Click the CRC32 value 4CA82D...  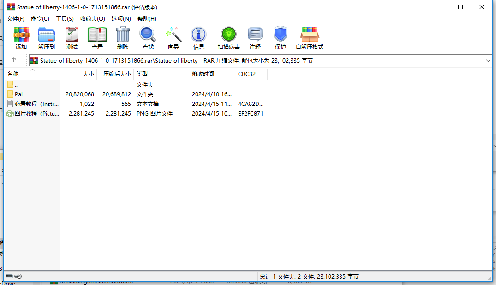click(251, 104)
